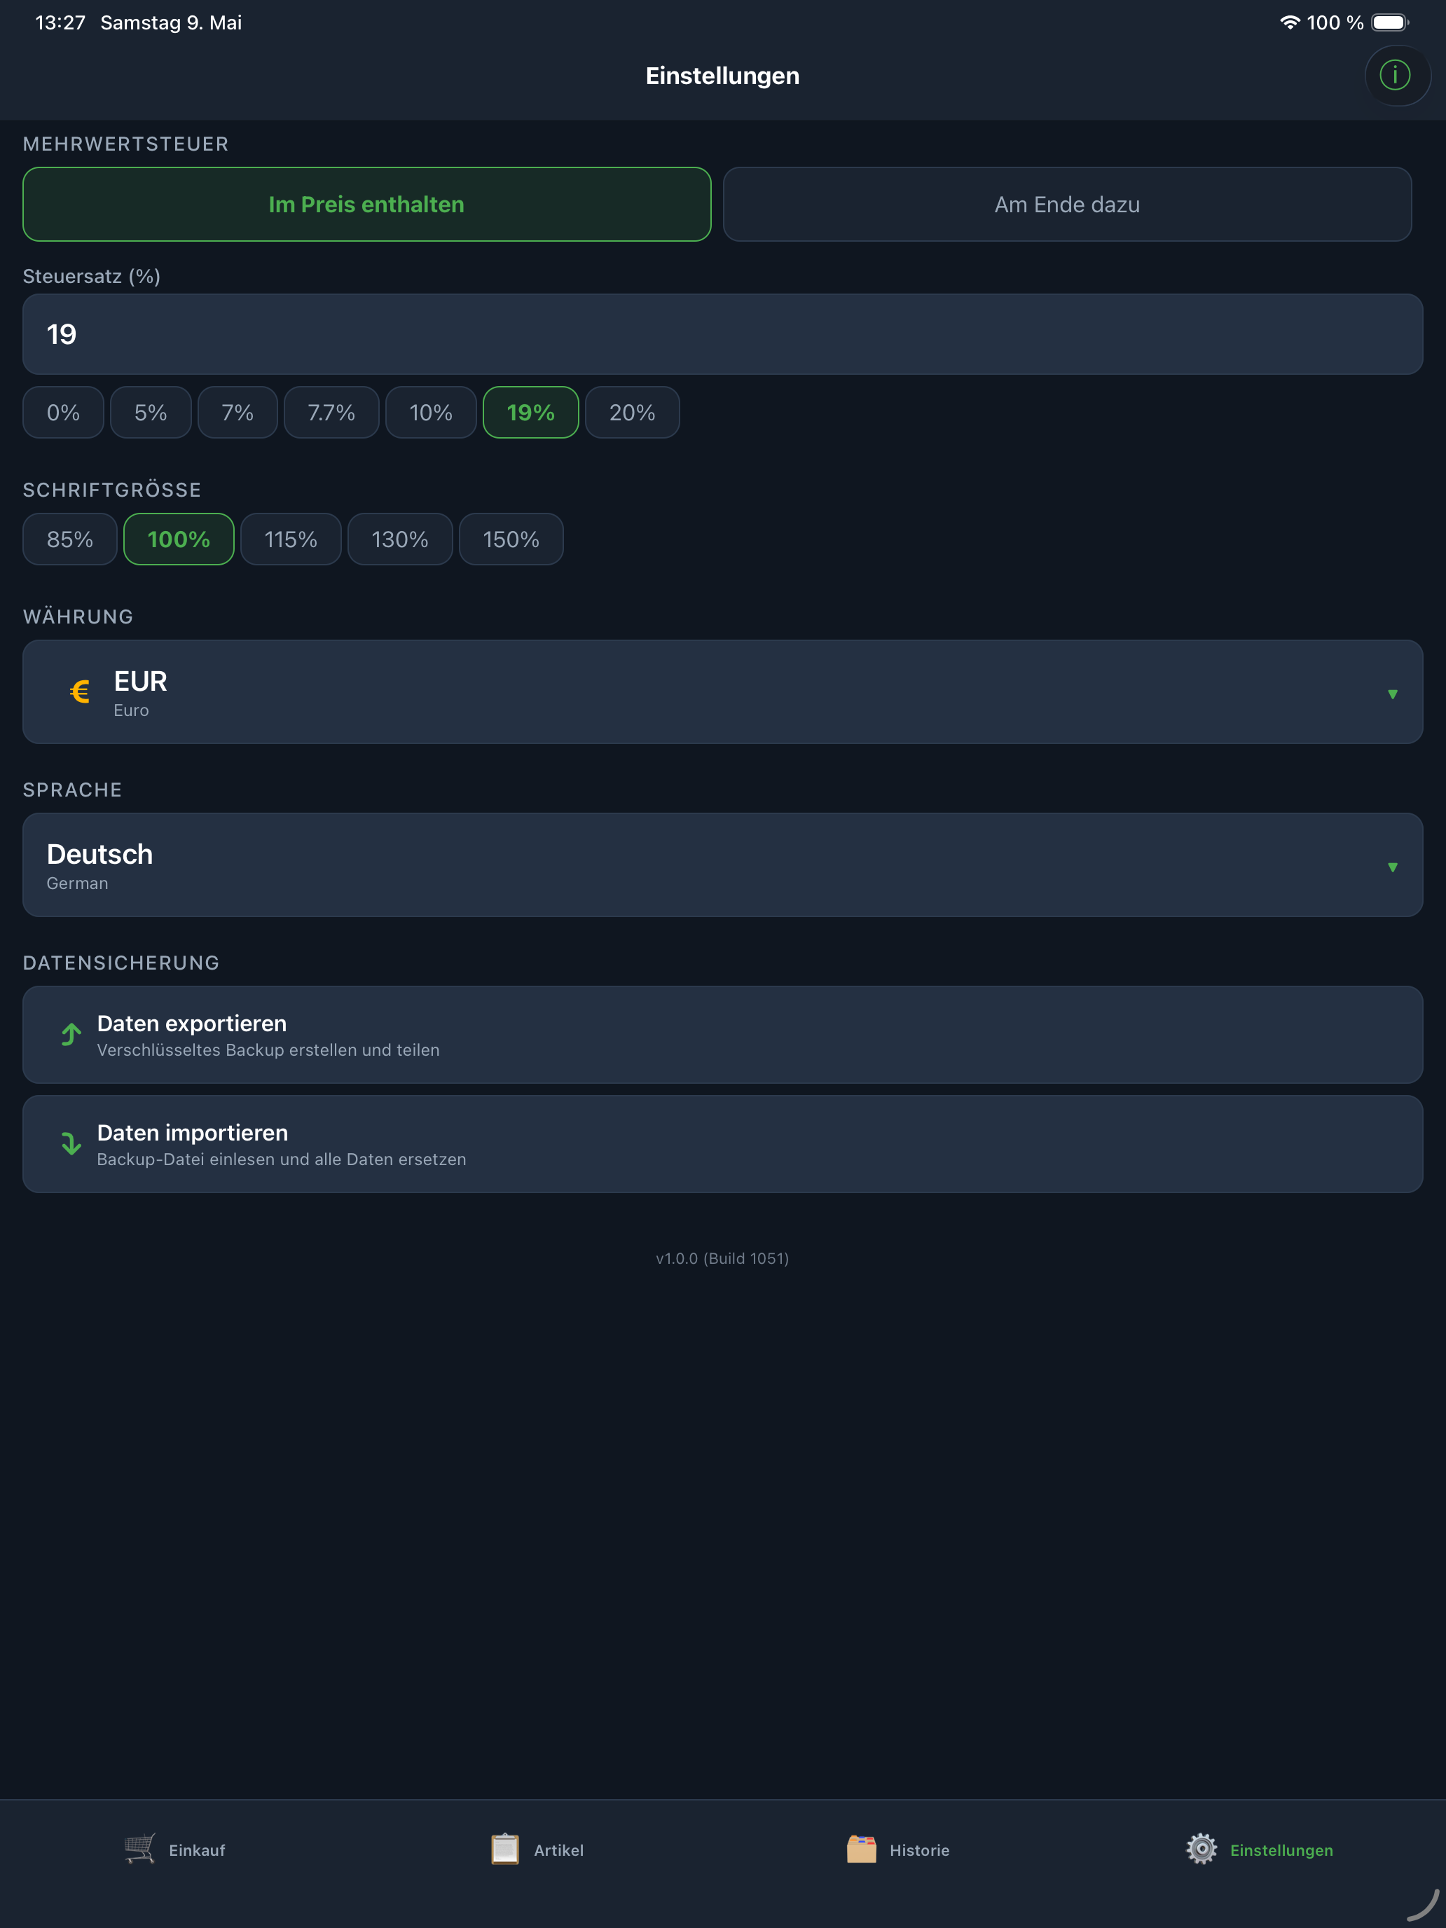The width and height of the screenshot is (1446, 1928).
Task: Select 'Am Ende dazu' tax mode
Action: [x=1067, y=204]
